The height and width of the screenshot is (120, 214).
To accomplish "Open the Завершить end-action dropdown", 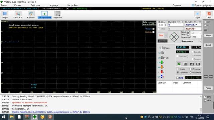I will click(x=191, y=41).
